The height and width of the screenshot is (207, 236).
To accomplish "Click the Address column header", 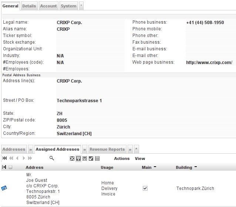I will coord(34,167).
